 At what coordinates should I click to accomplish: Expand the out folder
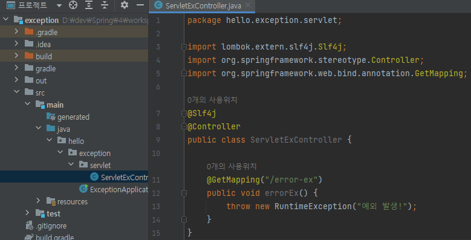pos(16,80)
